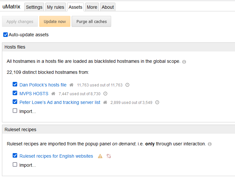This screenshot has width=235, height=180.
Task: Click home icon next to Dan Pollock's hosts file
Action: coord(72,85)
